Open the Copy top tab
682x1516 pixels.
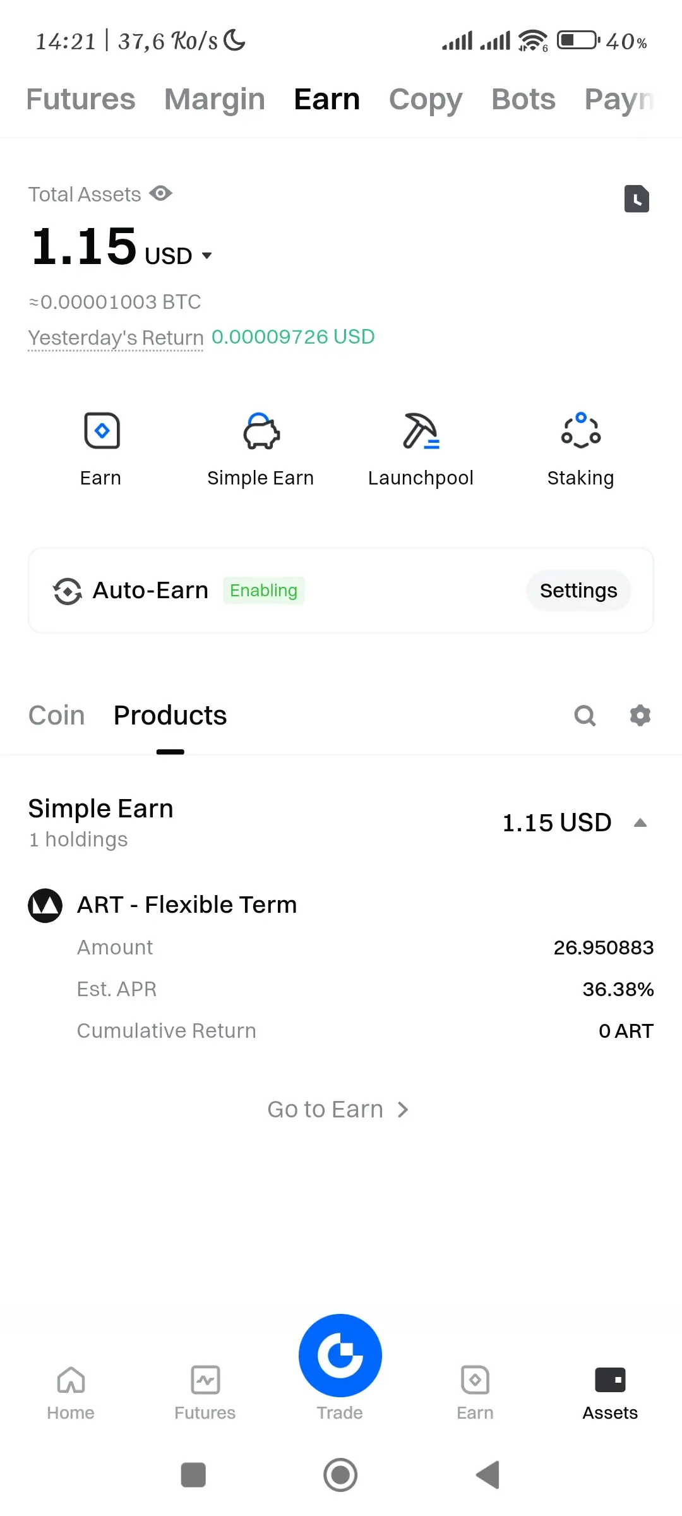tap(426, 99)
